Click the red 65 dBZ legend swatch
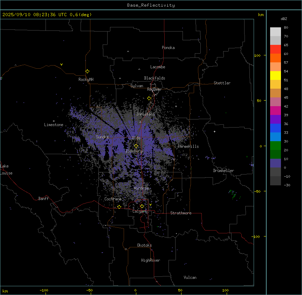 275,49
